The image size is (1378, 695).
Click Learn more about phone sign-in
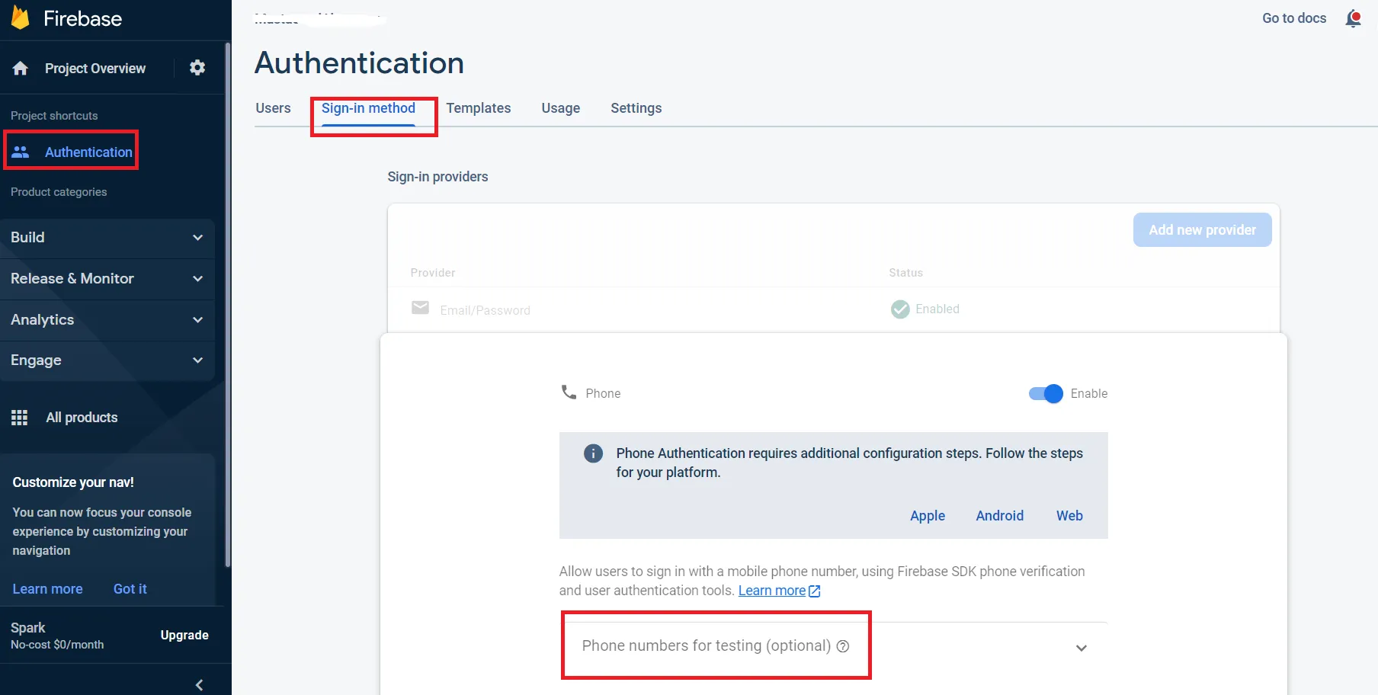pyautogui.click(x=772, y=591)
